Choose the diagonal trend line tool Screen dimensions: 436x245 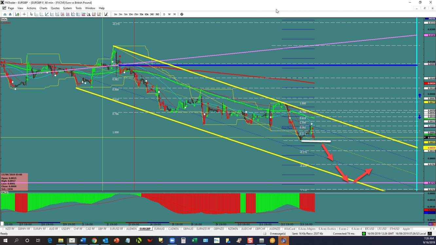pos(47,14)
